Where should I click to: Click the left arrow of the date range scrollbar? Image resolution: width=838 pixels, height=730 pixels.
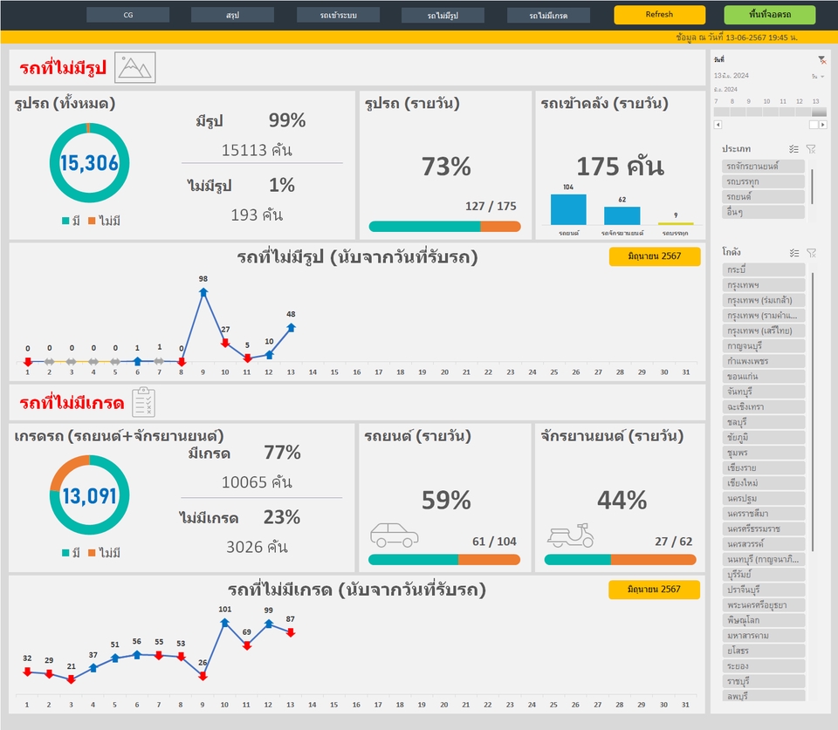pos(718,124)
